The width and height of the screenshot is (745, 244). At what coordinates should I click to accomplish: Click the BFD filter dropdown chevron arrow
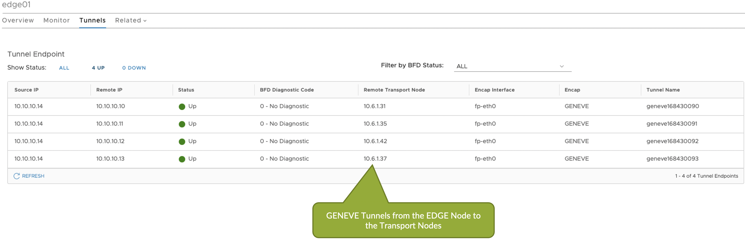(561, 66)
